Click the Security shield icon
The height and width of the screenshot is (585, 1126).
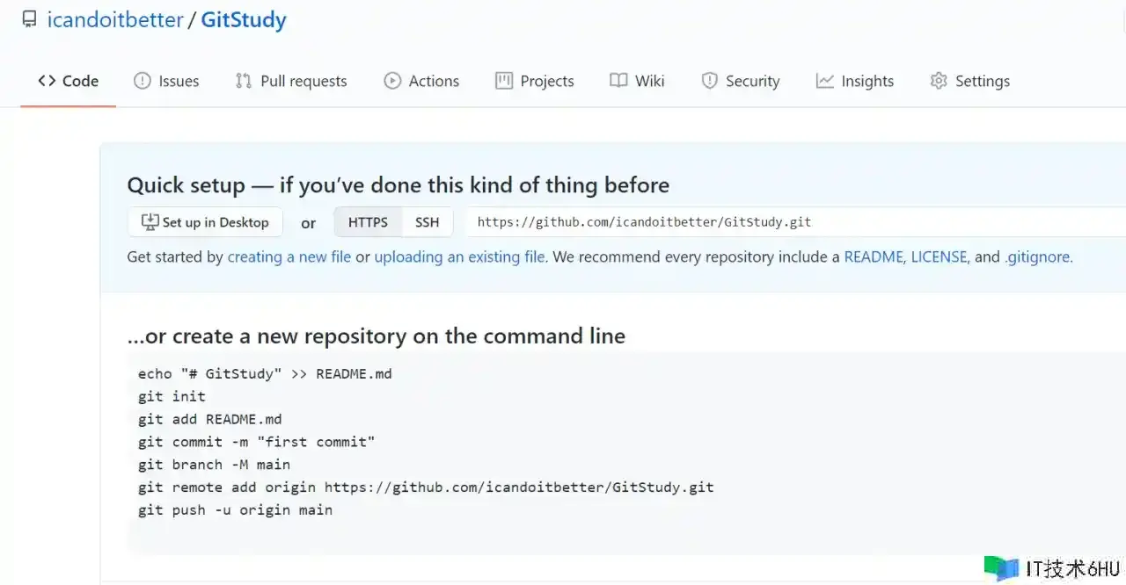click(709, 81)
